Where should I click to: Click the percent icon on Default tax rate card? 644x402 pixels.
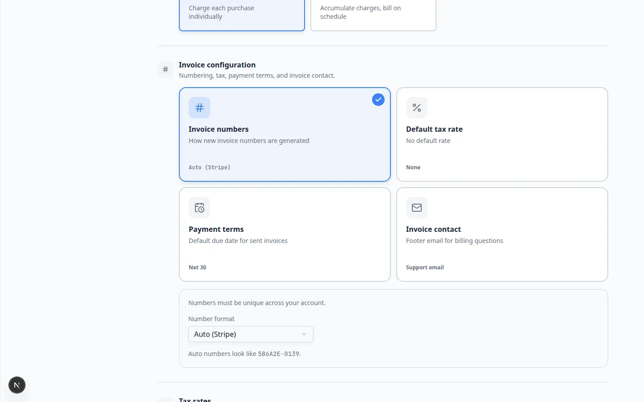point(417,108)
